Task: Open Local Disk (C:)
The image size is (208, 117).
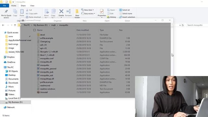Action: 13,98
